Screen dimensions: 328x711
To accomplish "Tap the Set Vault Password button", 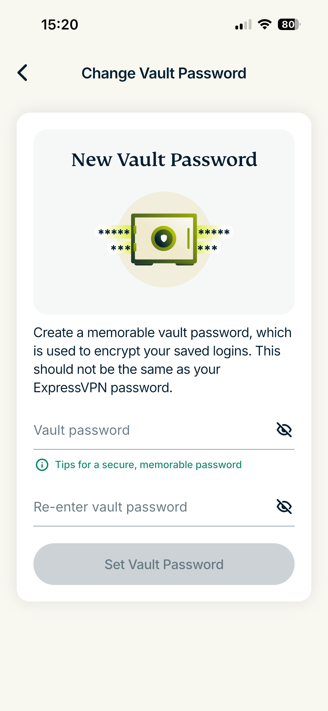I will 164,564.
